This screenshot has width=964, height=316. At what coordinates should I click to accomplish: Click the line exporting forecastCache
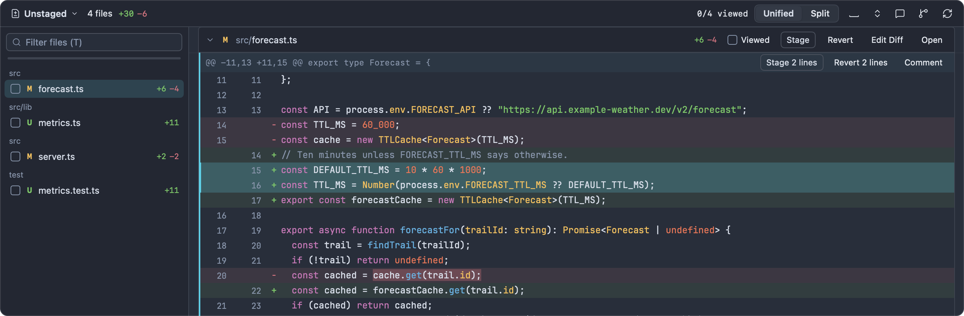point(577,200)
